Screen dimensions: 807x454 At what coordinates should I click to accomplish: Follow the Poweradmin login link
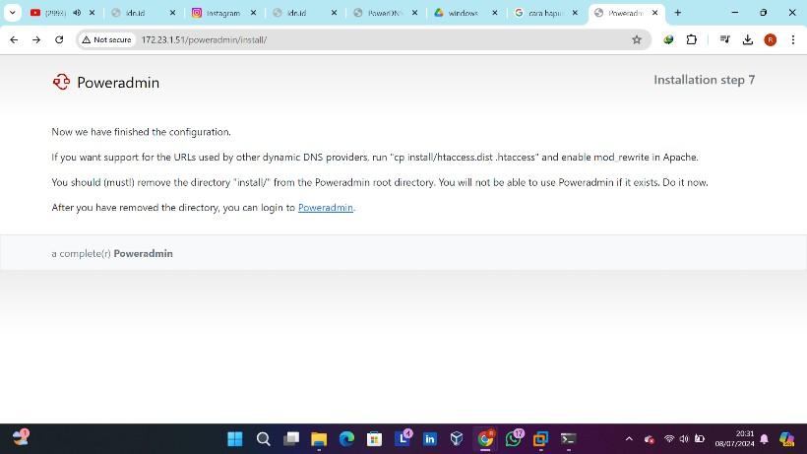point(326,208)
